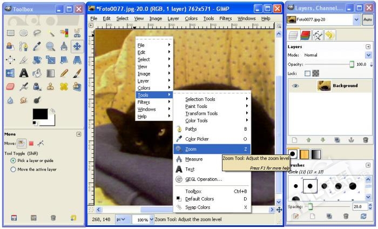Click the brush Spacing value field
378x229 pixels.
[x=359, y=207]
